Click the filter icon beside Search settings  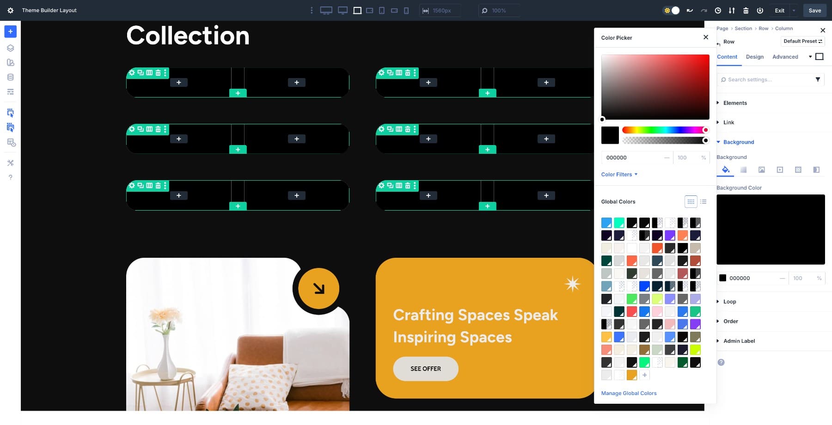pos(818,79)
